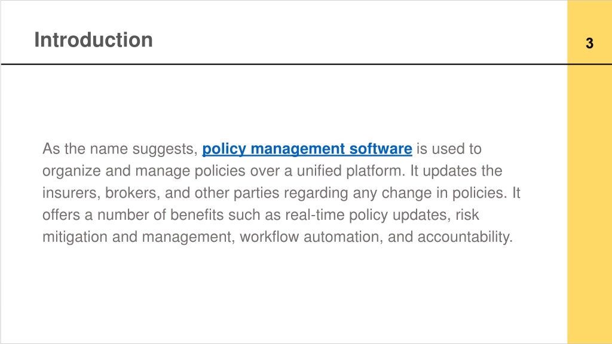Click the slide number 3
Viewport: 612px width, 344px height.
pyautogui.click(x=589, y=43)
